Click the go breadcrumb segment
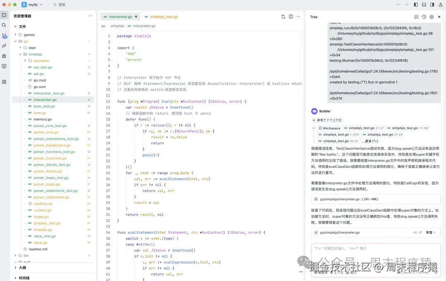The image size is (446, 281). (104, 26)
